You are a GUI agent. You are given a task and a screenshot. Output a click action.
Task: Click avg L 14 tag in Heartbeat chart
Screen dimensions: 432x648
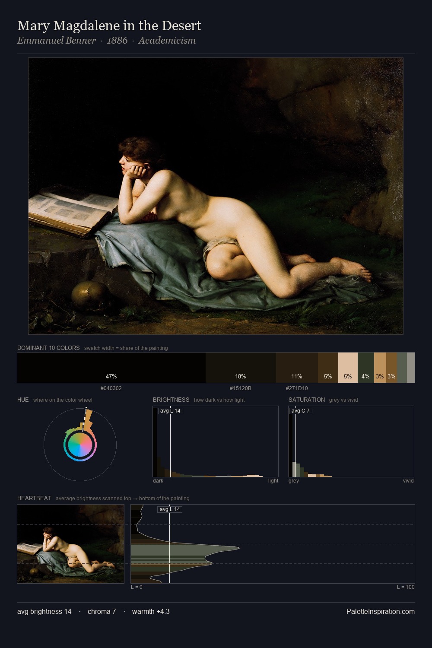click(x=170, y=509)
